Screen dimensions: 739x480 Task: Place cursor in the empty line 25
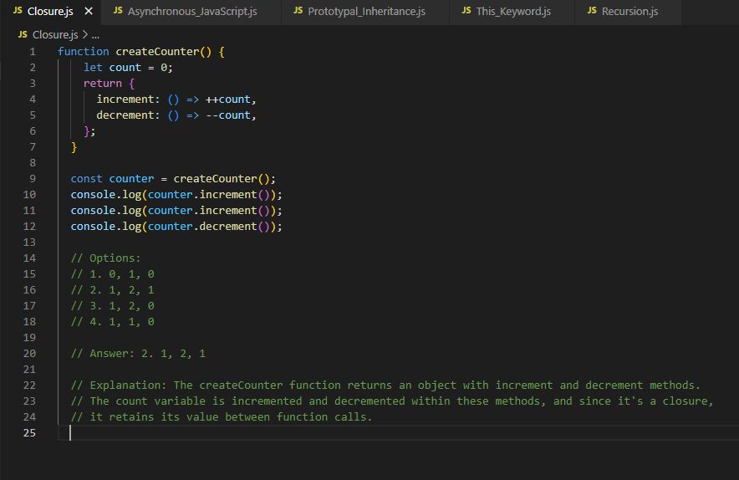tap(251, 433)
